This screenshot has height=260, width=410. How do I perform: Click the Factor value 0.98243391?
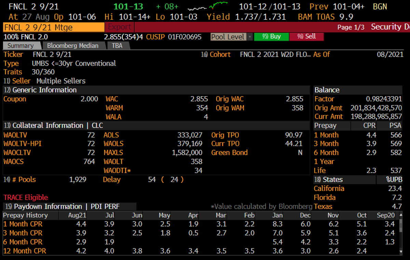[384, 99]
